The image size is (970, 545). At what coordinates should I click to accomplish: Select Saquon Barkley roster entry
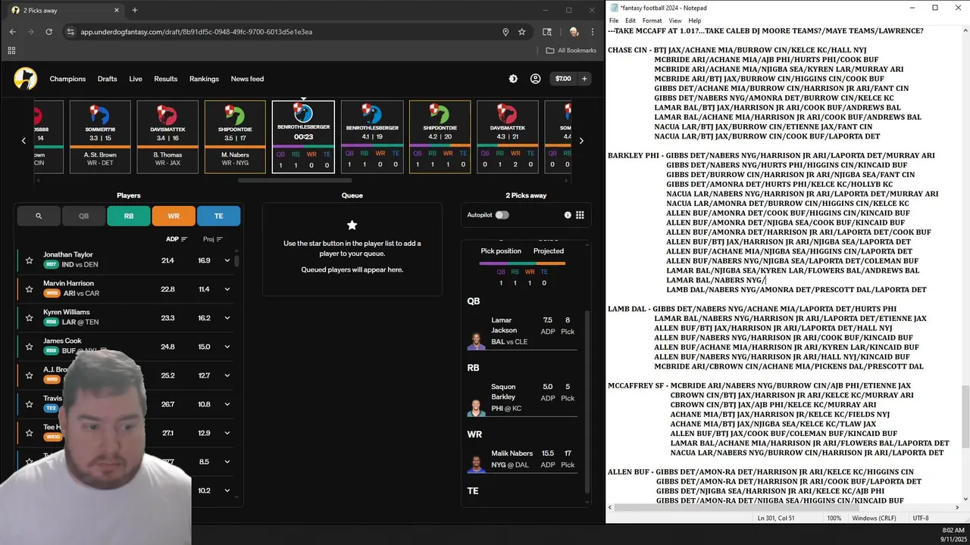pos(523,397)
